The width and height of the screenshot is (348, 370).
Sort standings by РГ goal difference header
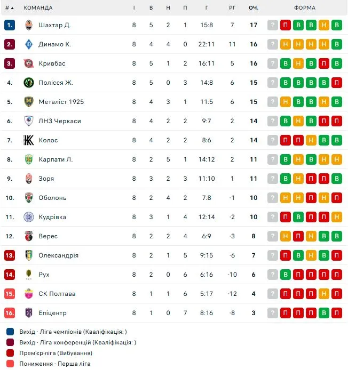(x=232, y=8)
